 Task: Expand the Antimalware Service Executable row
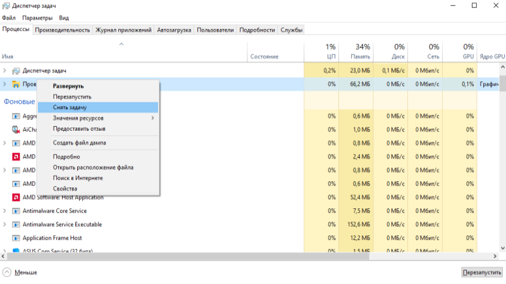[x=4, y=225]
